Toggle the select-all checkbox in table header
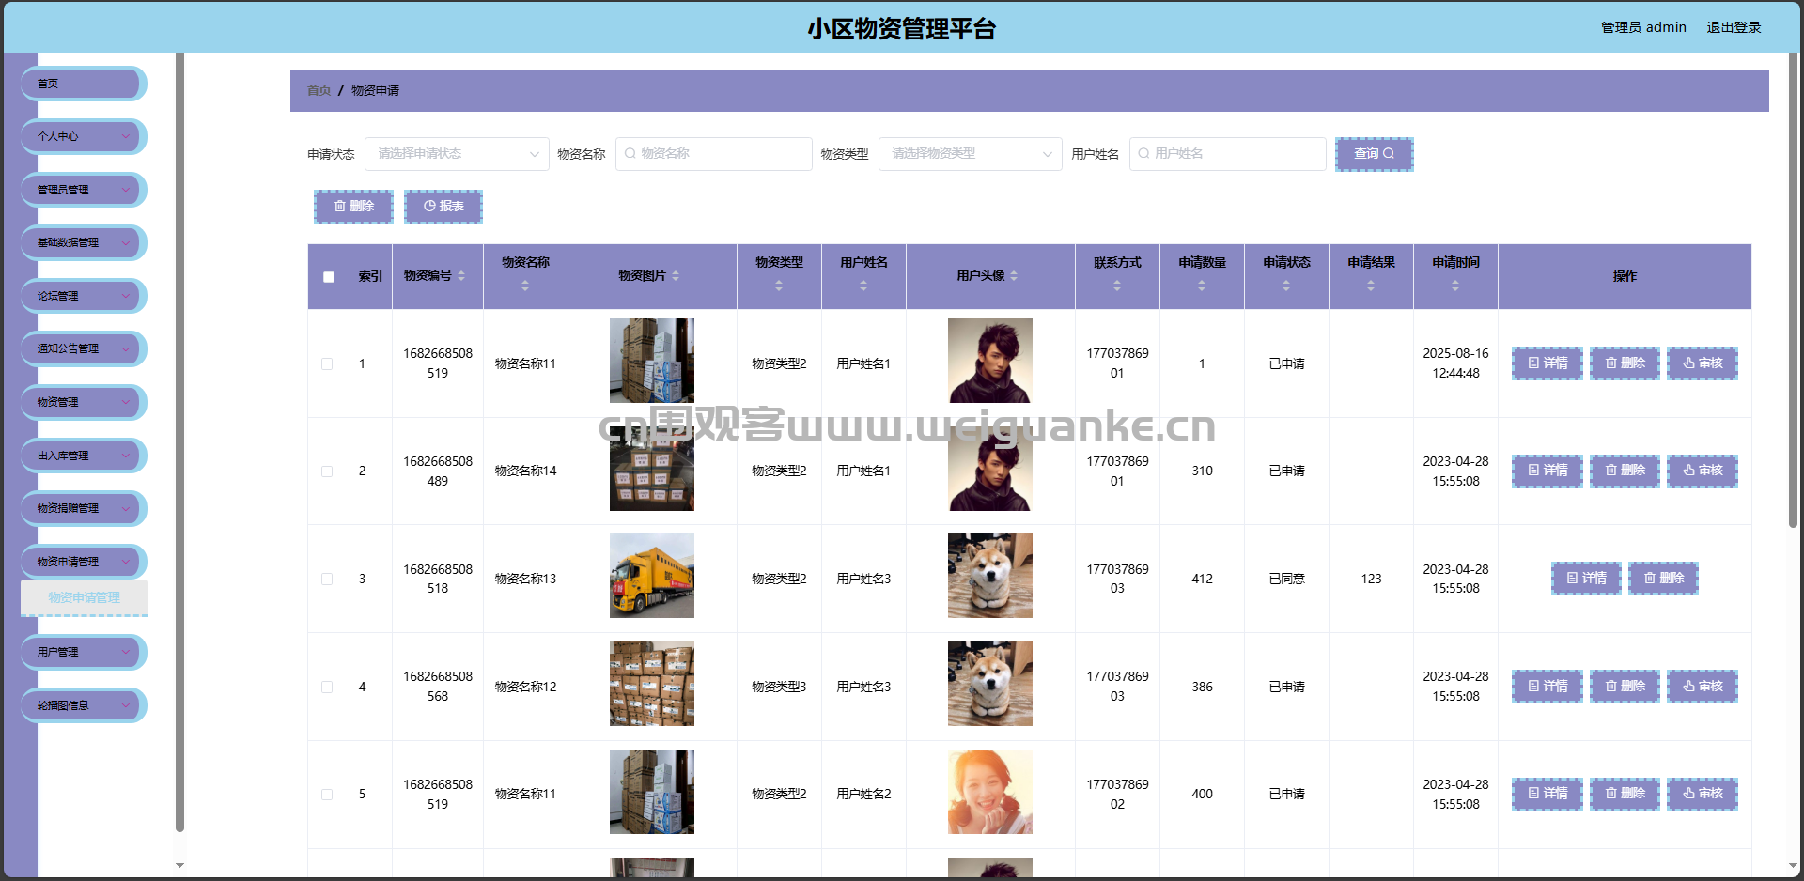1804x881 pixels. coord(329,277)
